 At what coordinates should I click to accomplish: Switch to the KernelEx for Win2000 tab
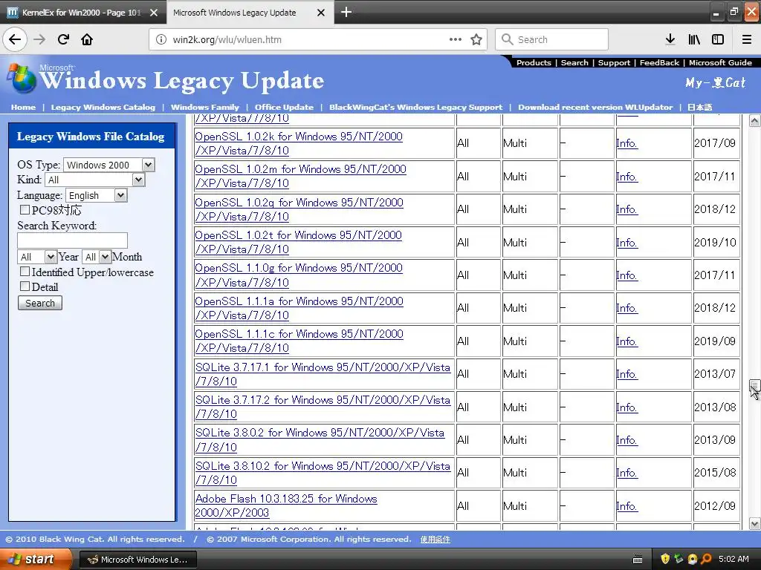click(82, 13)
